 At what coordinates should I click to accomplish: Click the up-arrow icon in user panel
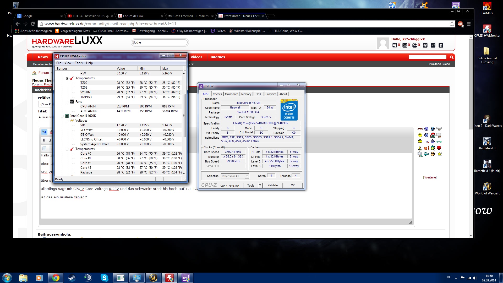441,45
